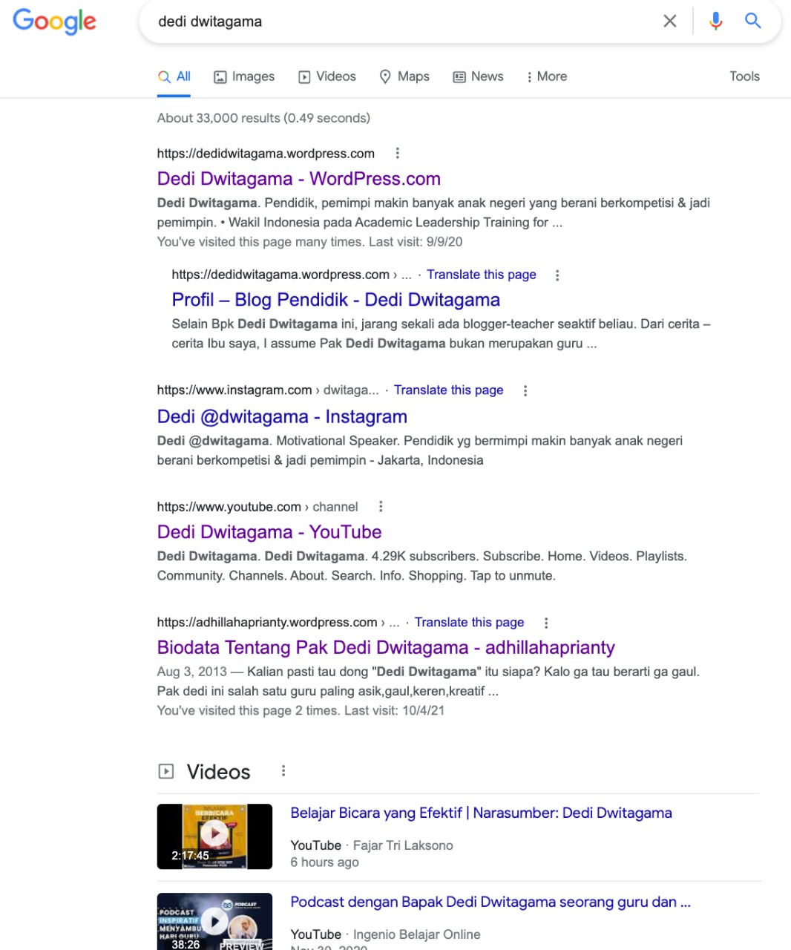Click the https://www.instagram.com URL text
Image resolution: width=791 pixels, height=950 pixels.
[234, 390]
